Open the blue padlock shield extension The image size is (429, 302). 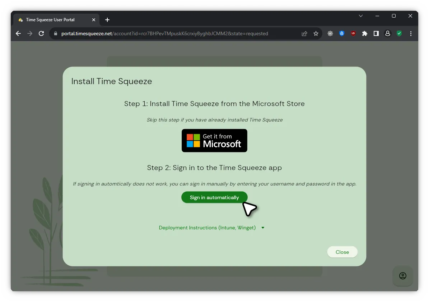342,33
